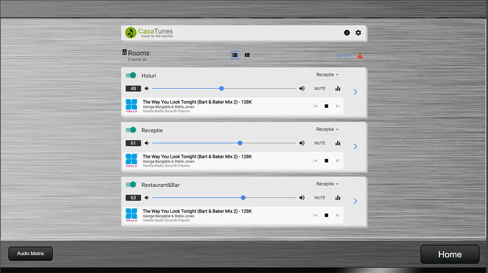Open the info icon in CasaTunes header
488x273 pixels.
[x=347, y=33]
